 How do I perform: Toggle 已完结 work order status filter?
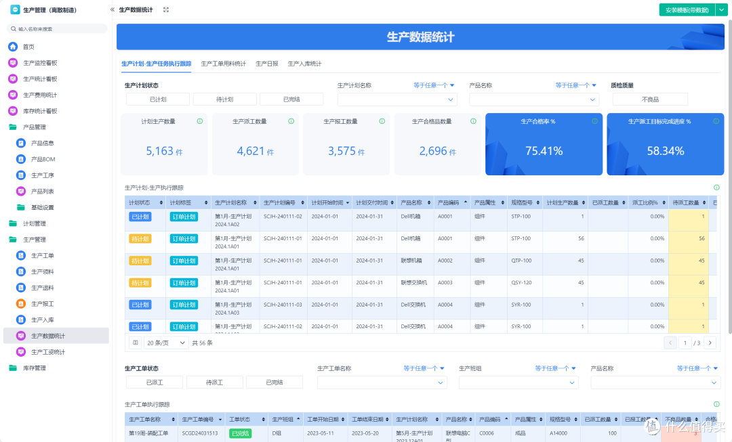click(274, 382)
